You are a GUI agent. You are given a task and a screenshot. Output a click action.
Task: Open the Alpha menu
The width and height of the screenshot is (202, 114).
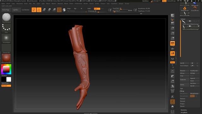click(3, 3)
